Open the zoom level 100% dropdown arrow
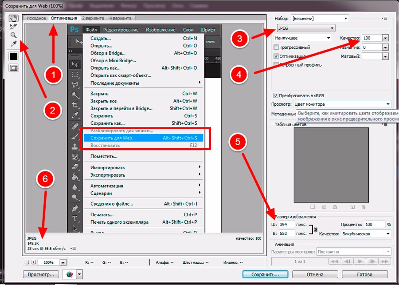This screenshot has height=285, width=399. pos(63,262)
